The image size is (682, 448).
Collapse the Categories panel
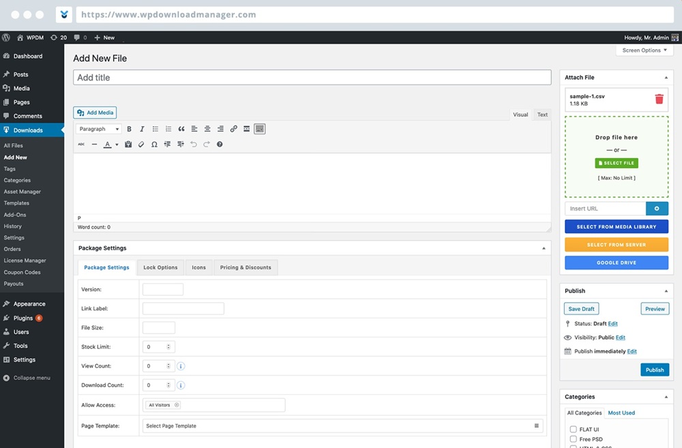pos(666,397)
